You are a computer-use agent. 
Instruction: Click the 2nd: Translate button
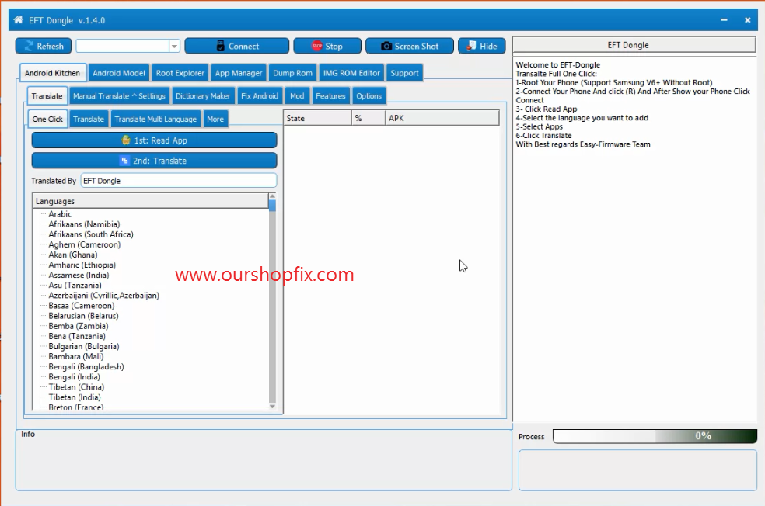[154, 161]
